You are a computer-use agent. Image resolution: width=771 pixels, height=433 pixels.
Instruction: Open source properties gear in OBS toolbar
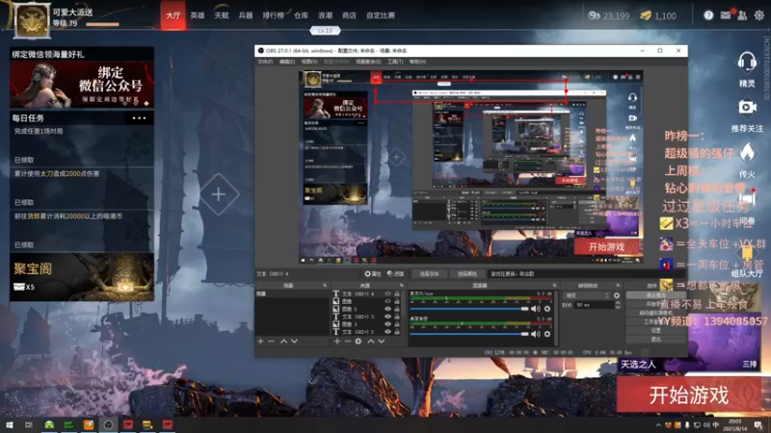tap(373, 274)
